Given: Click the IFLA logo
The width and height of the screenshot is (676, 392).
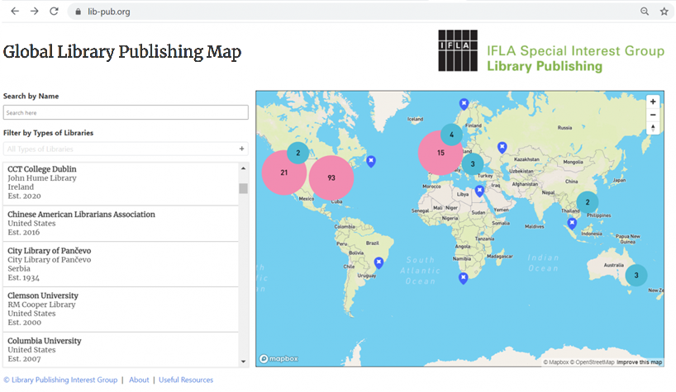Looking at the screenshot, I should tap(458, 50).
